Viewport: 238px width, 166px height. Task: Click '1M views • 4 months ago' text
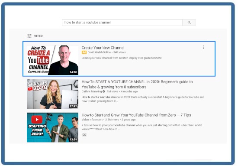[x=122, y=91]
